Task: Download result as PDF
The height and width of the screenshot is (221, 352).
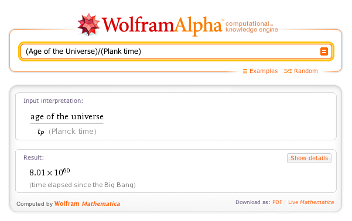Action: click(277, 202)
